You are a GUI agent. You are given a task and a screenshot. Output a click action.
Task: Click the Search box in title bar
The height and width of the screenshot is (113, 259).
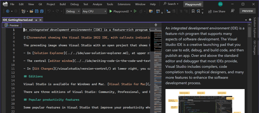click(171, 4)
